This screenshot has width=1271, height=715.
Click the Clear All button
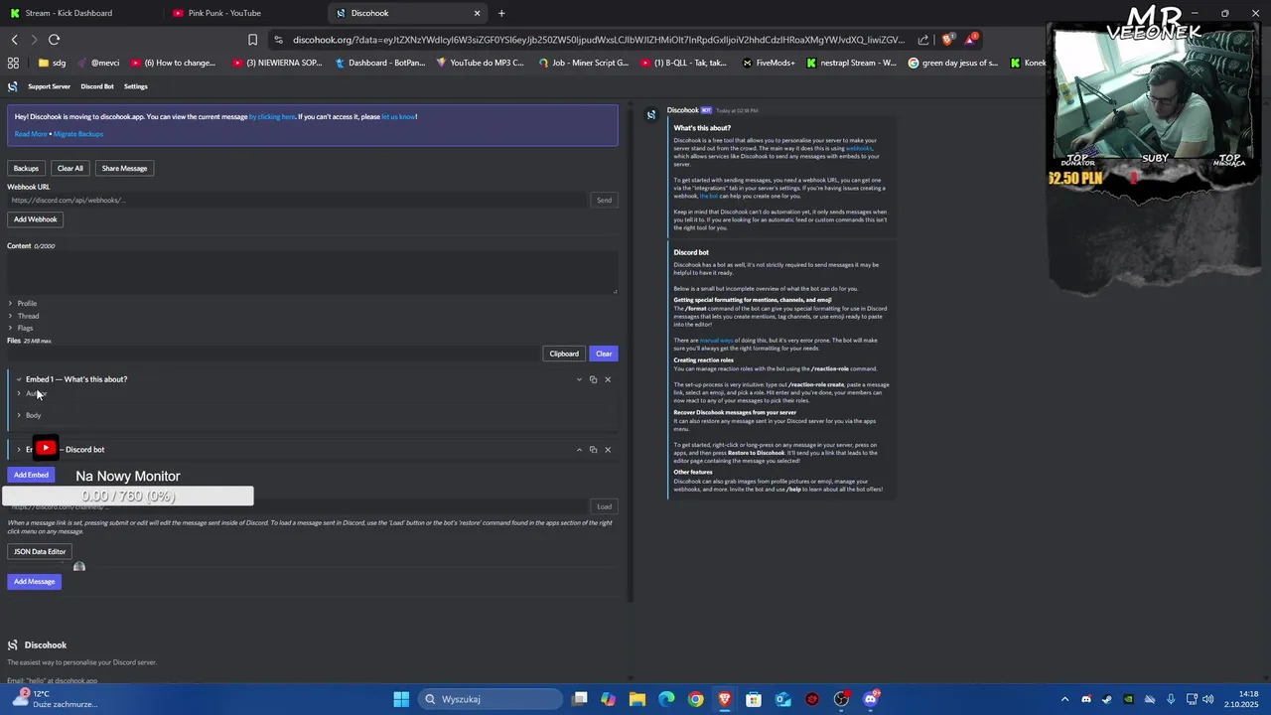70,169
